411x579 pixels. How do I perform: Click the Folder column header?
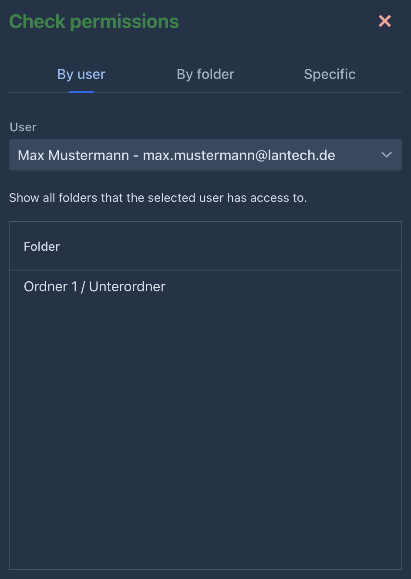42,246
